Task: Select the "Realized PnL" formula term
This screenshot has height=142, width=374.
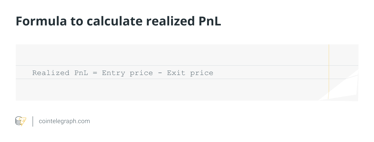Action: click(60, 73)
